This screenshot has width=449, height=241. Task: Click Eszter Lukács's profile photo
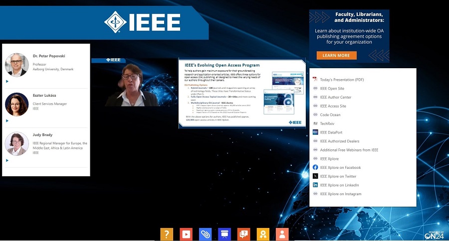click(17, 105)
